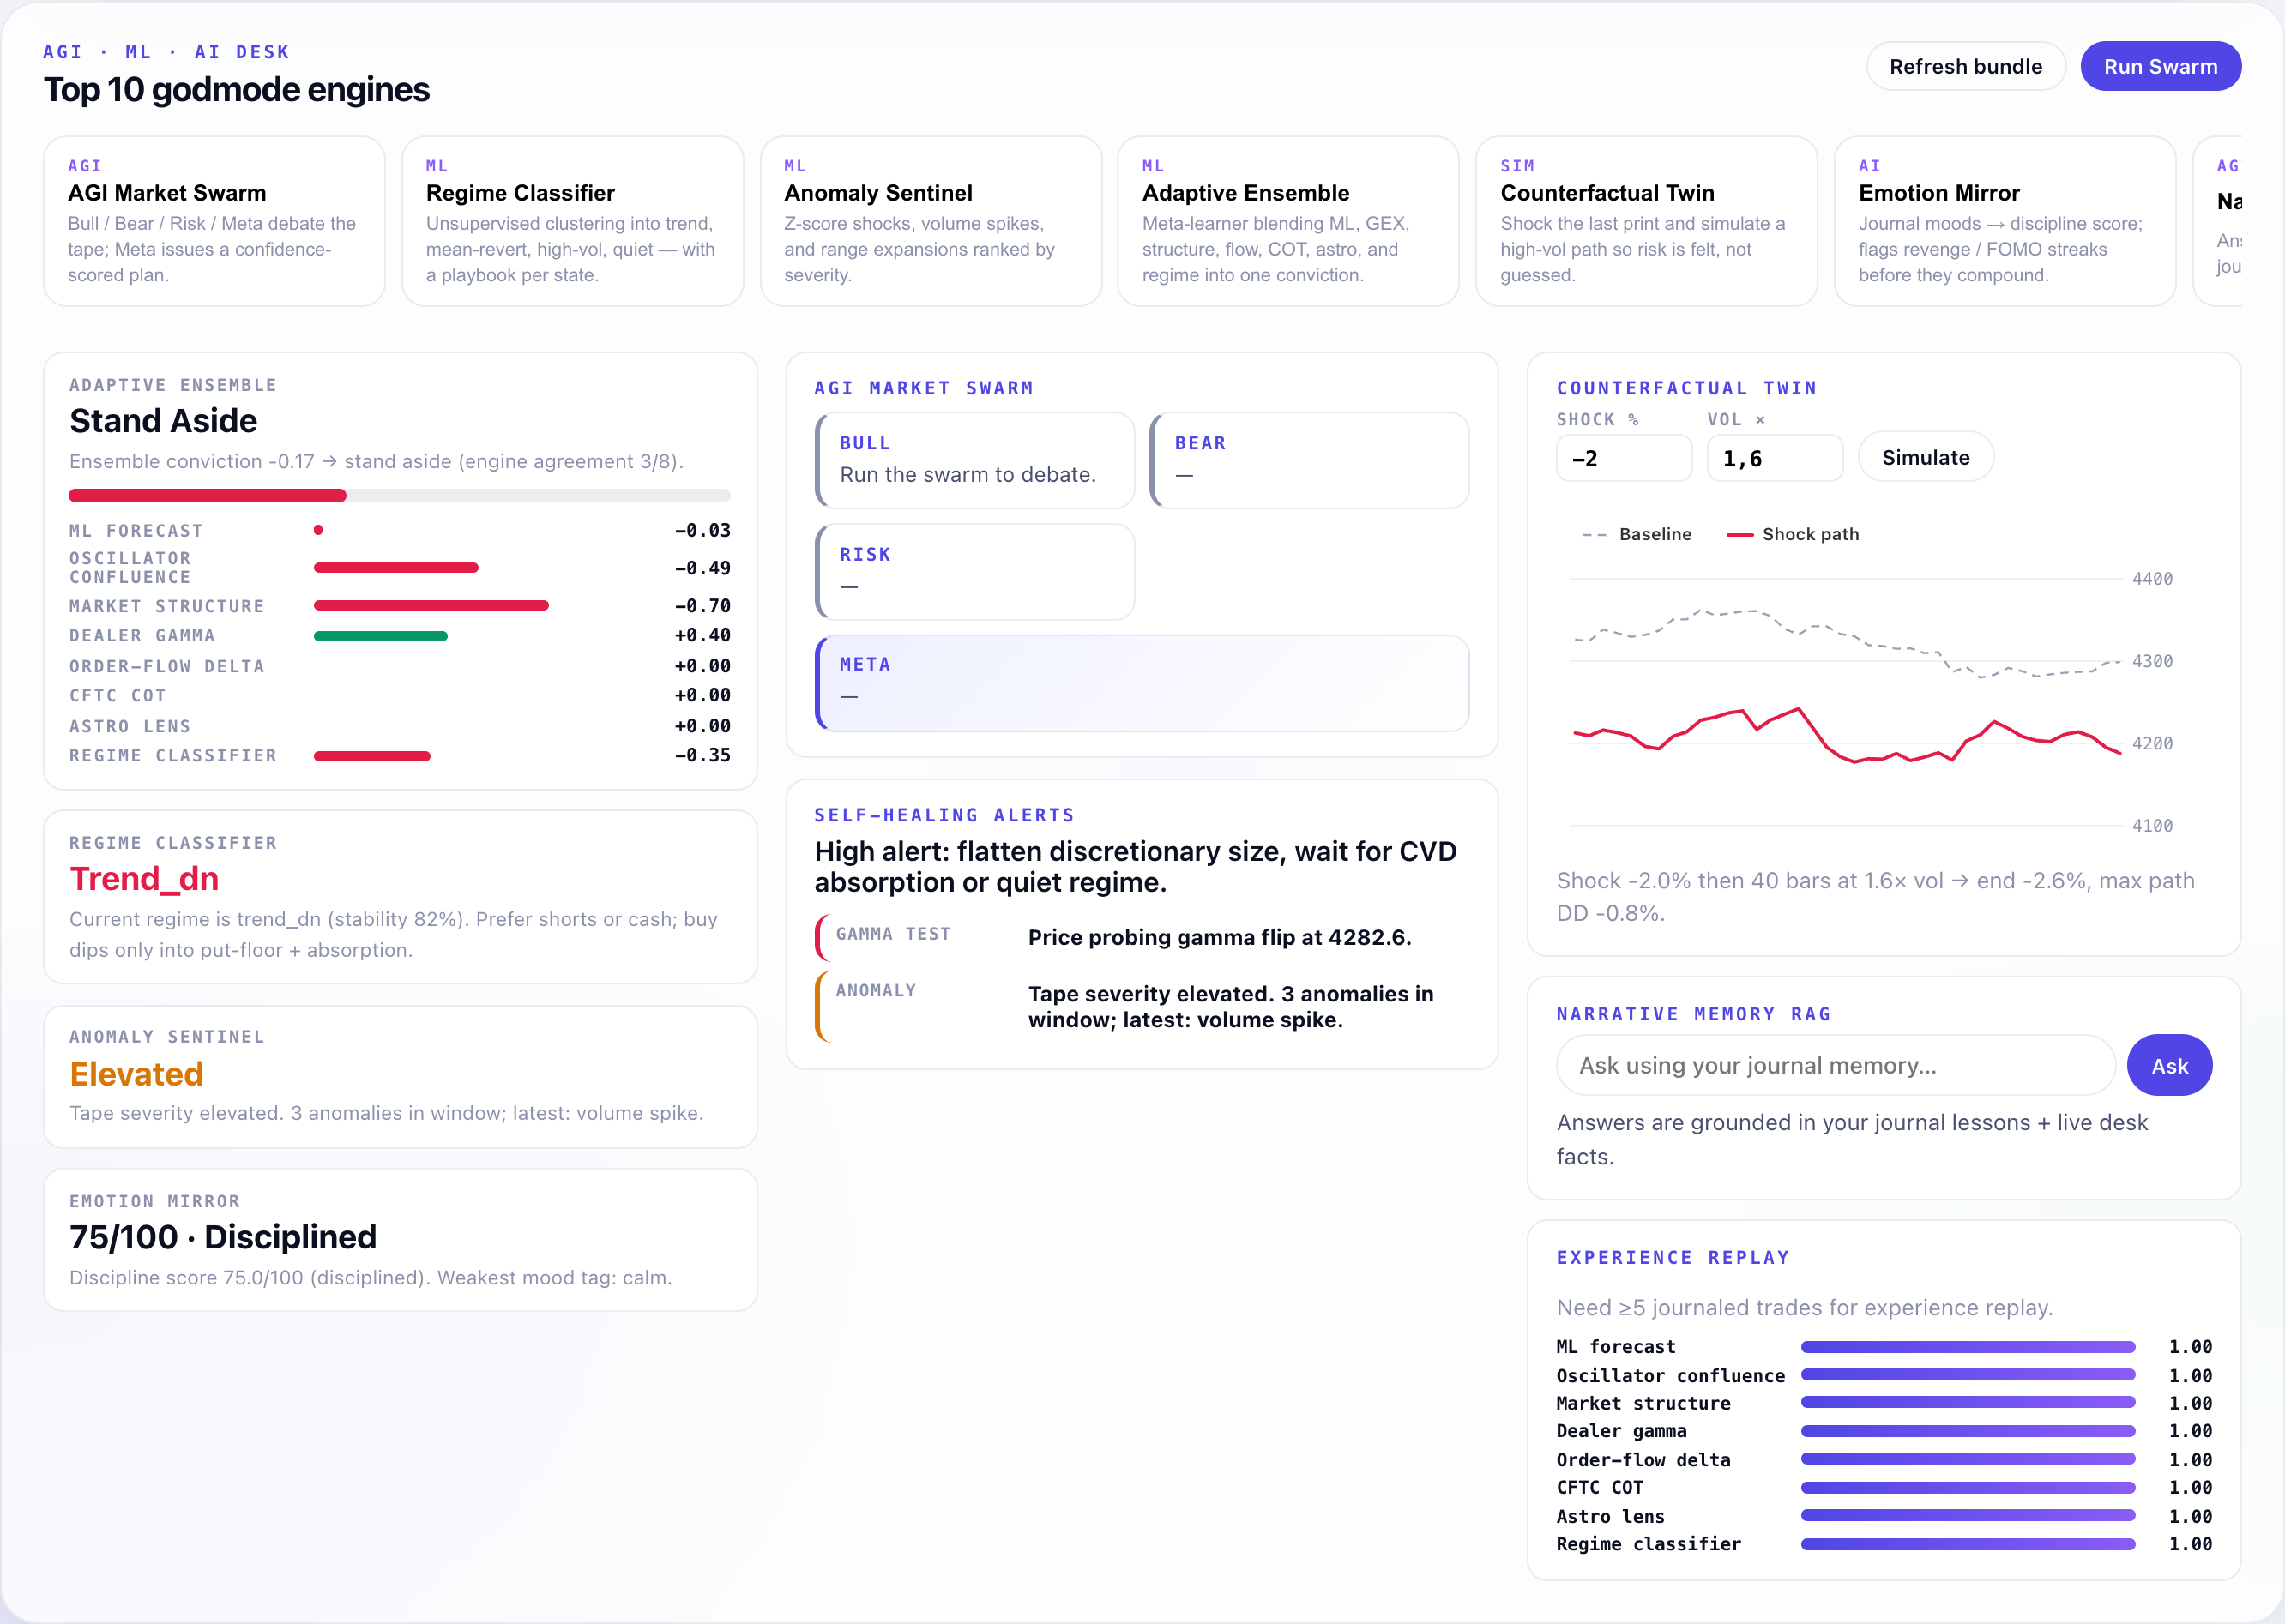Click Astro lens weight value 1.00
The height and width of the screenshot is (1624, 2285).
coord(2190,1516)
